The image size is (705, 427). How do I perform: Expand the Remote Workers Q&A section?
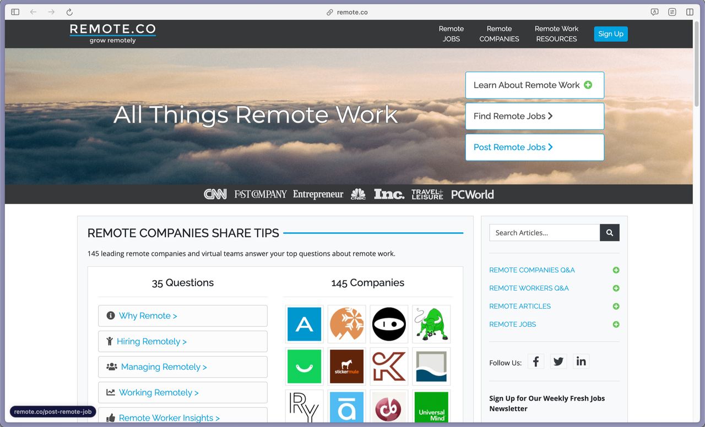(616, 288)
